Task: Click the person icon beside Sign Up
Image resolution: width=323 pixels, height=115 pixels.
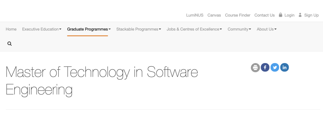Action: coord(300,15)
